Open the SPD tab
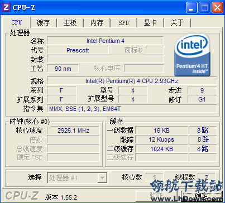The height and width of the screenshot is (203, 225). (x=123, y=23)
